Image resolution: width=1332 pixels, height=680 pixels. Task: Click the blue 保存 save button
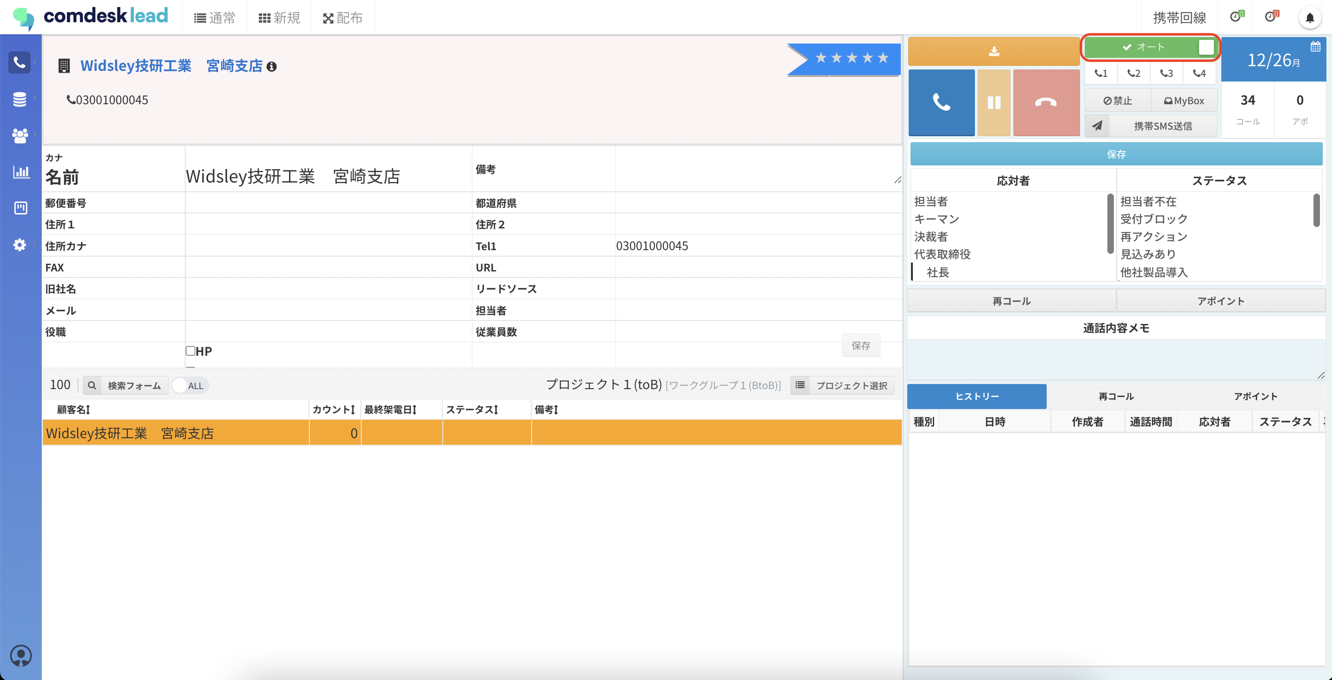(x=1116, y=154)
